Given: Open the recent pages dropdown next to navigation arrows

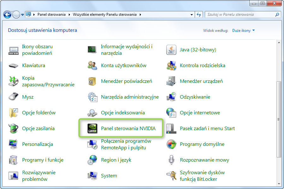Looking at the screenshot, I should pos(22,15).
